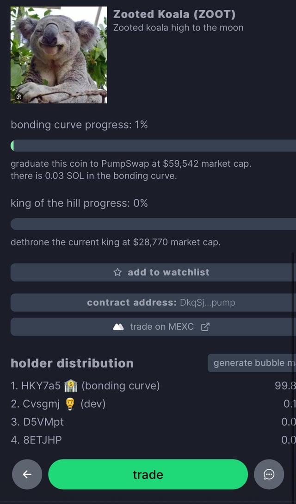Click the star icon on watchlist
Image resolution: width=296 pixels, height=504 pixels.
tap(117, 272)
